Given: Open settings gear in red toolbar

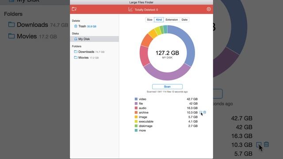Looking at the screenshot, I should pyautogui.click(x=209, y=9).
